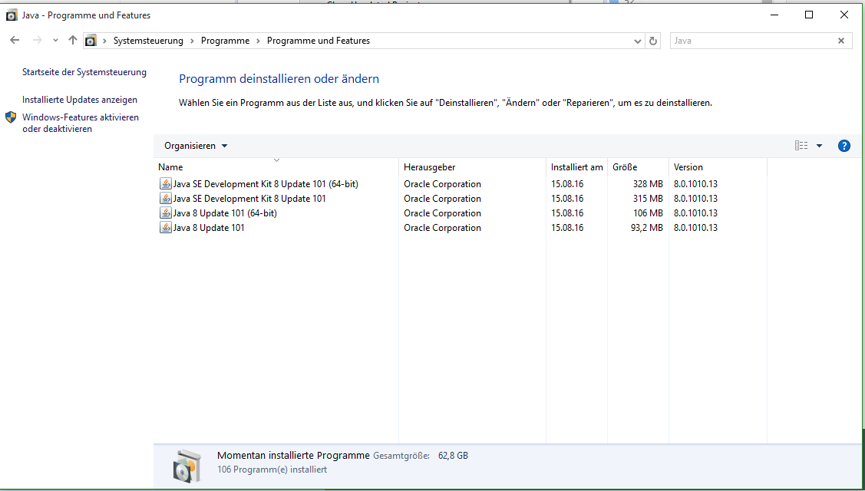Viewport: 865px width, 491px height.
Task: Click the view layout icon in the toolbar
Action: [801, 146]
